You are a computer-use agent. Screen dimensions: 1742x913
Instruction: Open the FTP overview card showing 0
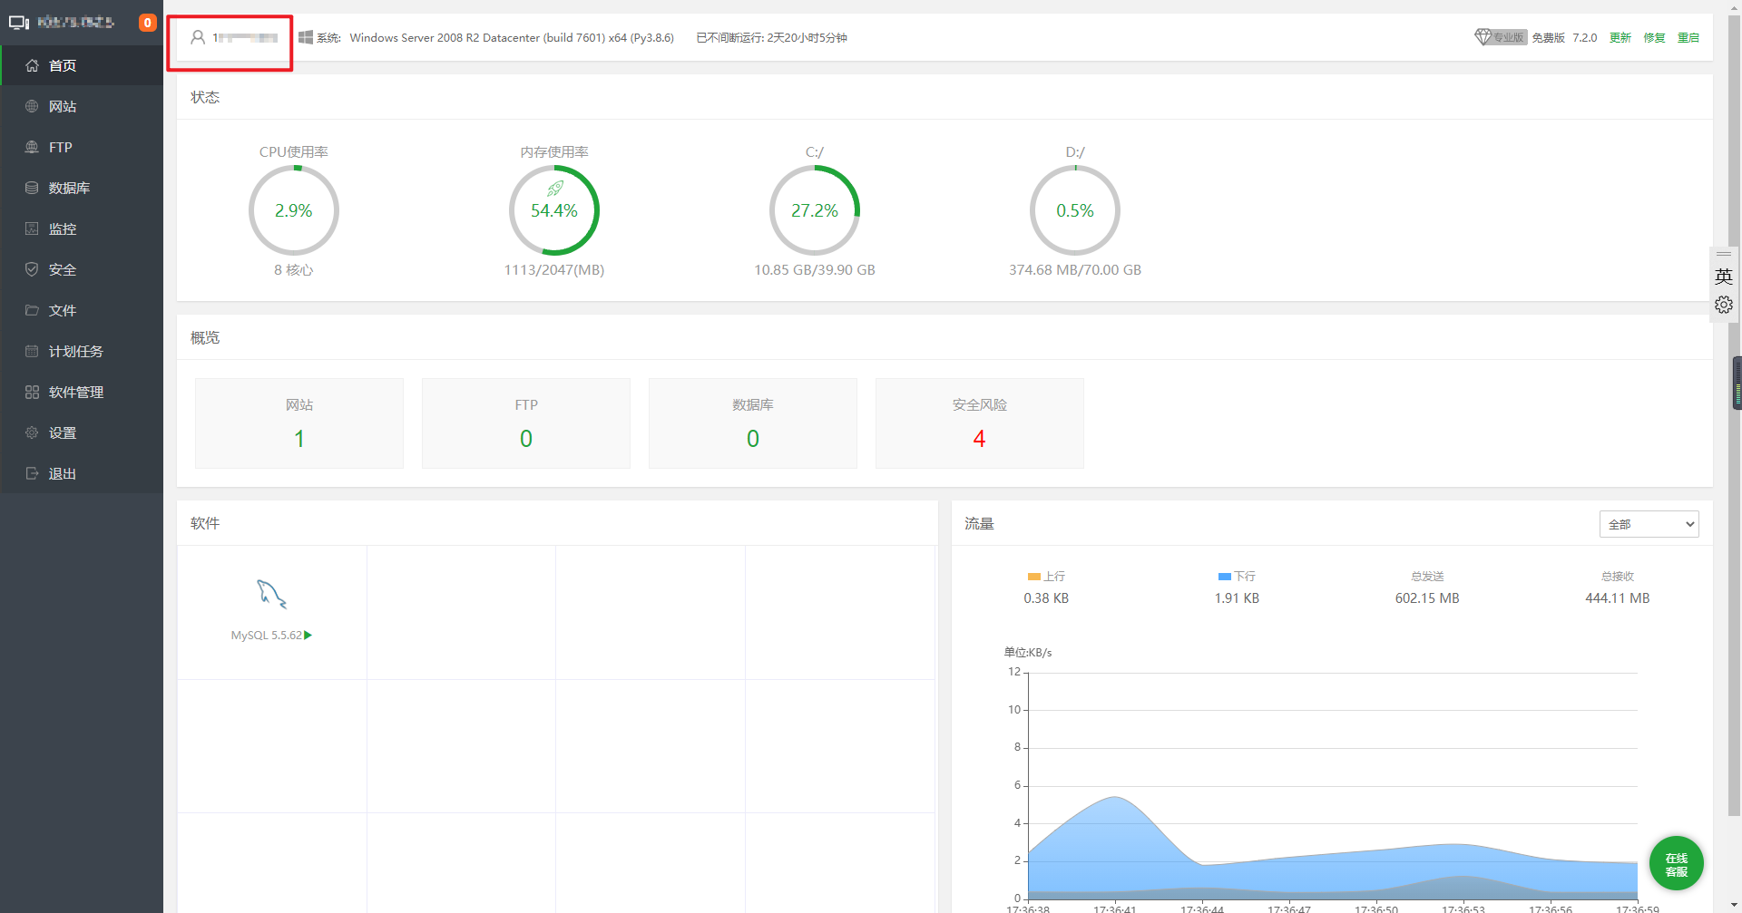[526, 423]
